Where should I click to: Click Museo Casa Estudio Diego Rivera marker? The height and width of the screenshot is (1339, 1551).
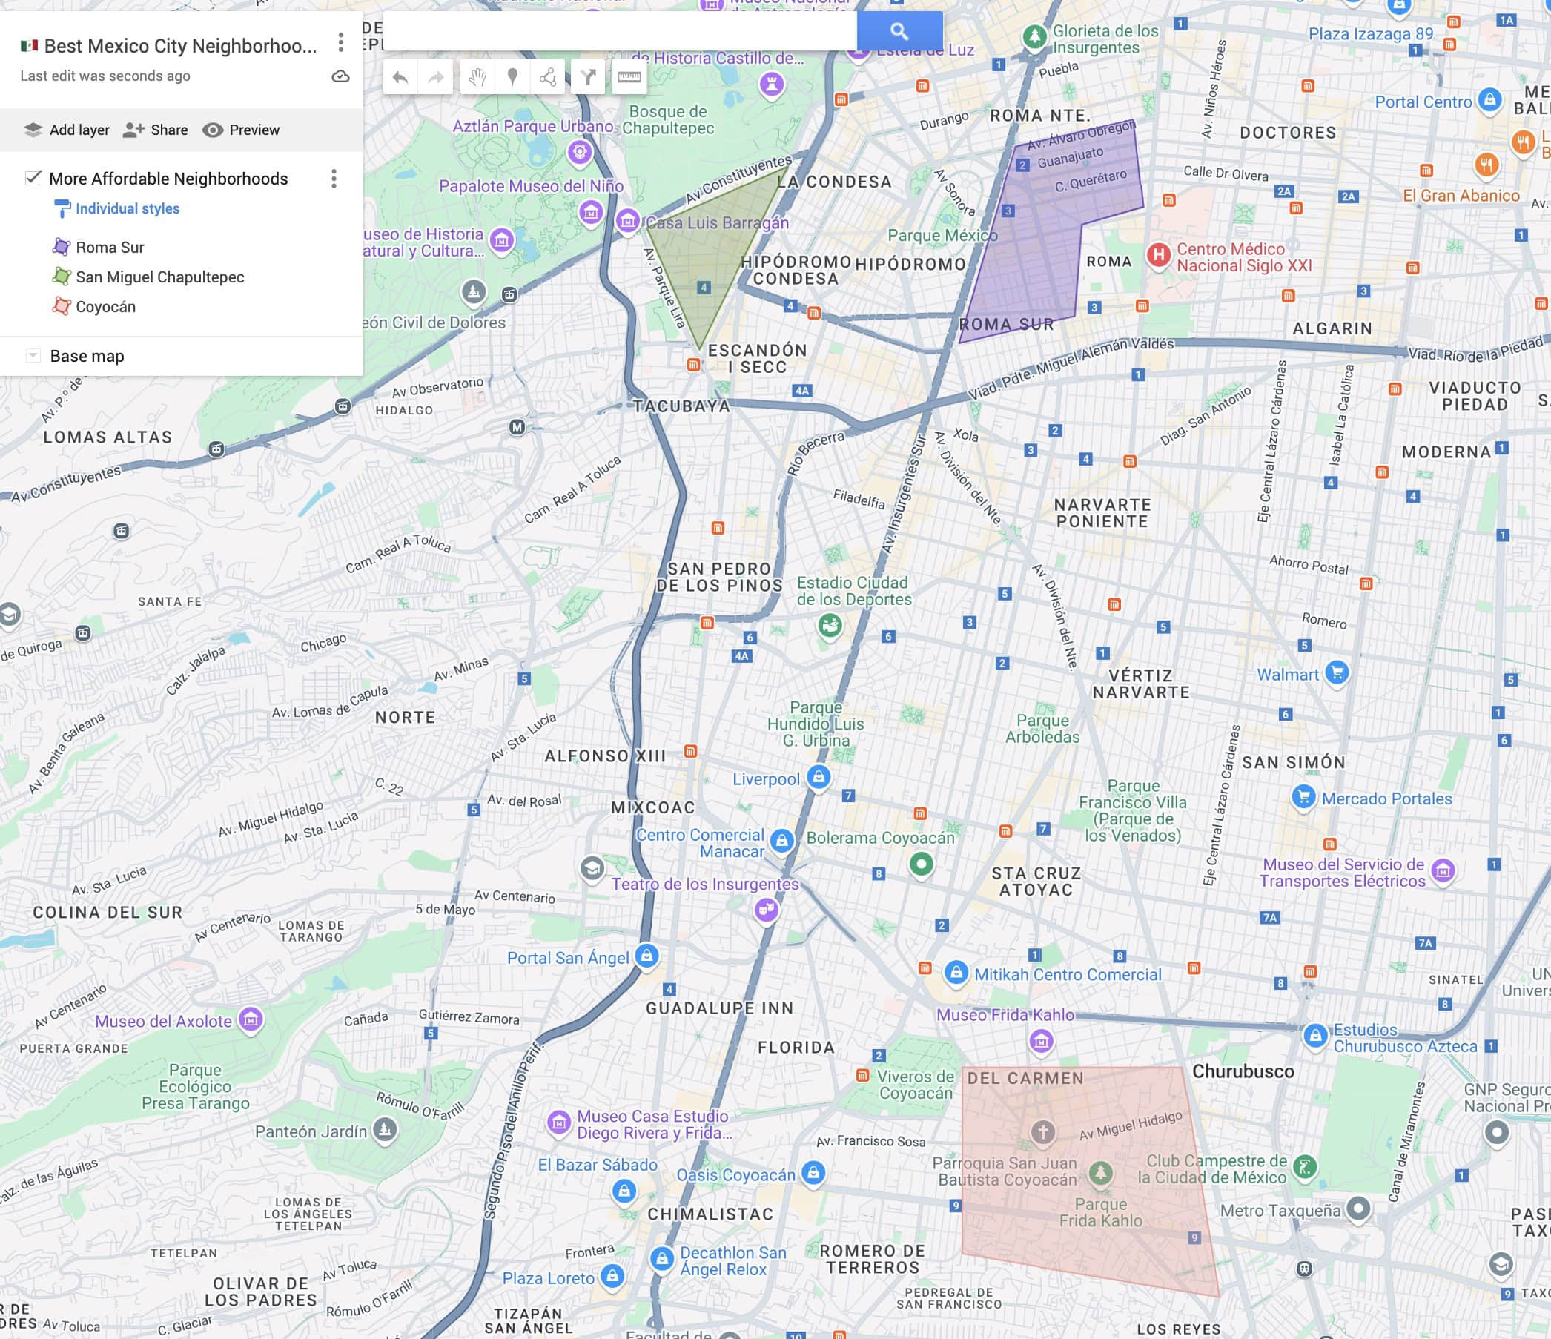pyautogui.click(x=559, y=1122)
